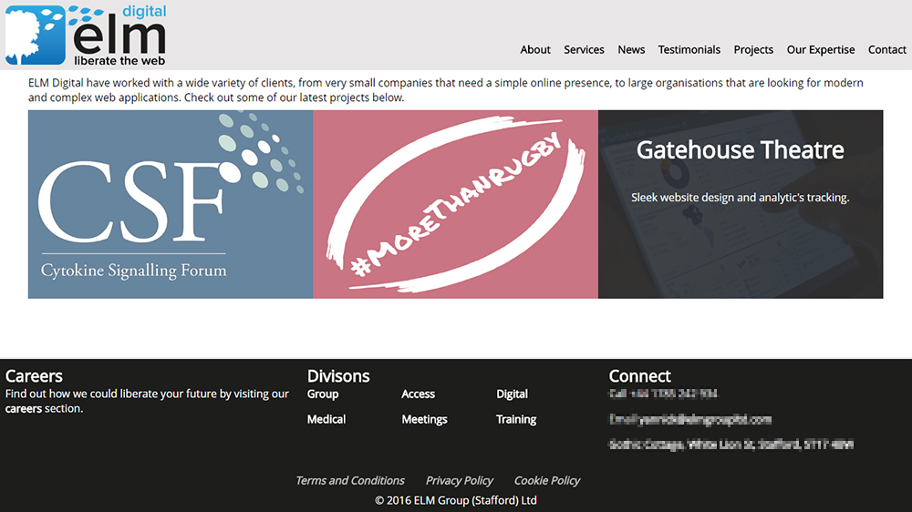Image resolution: width=912 pixels, height=512 pixels.
Task: Visit the Group division link
Action: pyautogui.click(x=323, y=394)
